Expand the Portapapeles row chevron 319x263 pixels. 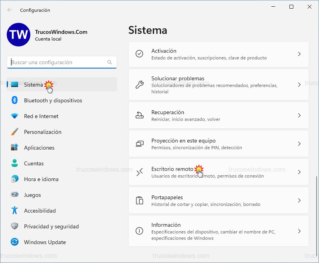[299, 200]
